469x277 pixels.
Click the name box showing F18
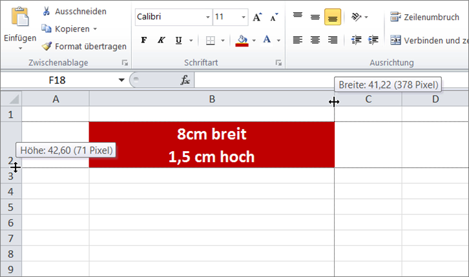coord(57,80)
